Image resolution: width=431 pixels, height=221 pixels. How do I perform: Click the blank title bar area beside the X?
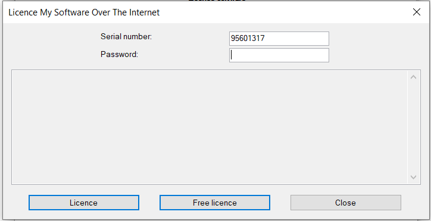[285, 12]
